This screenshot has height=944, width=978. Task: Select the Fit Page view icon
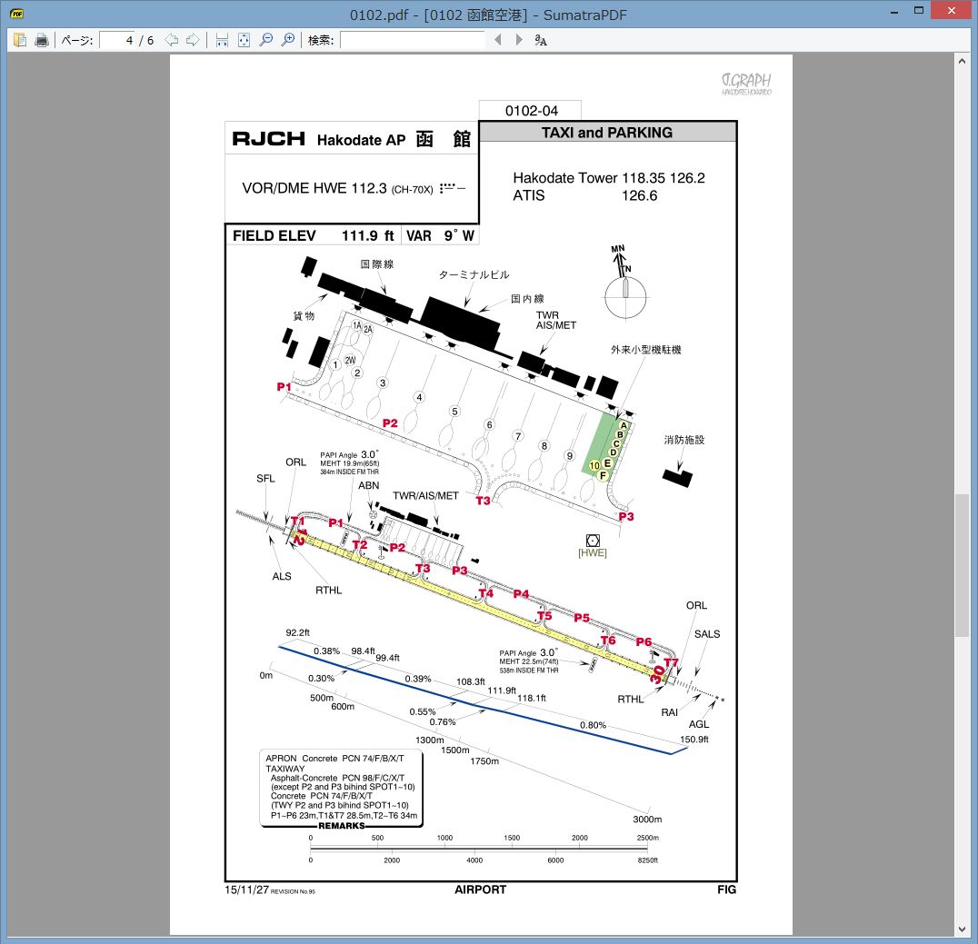244,40
